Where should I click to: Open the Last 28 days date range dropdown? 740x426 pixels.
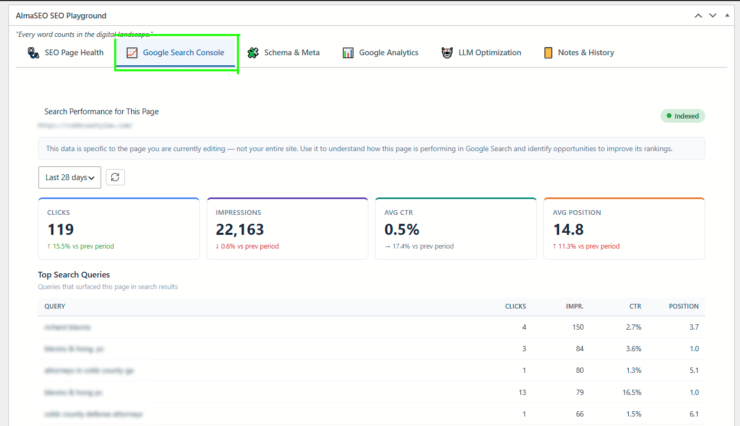tap(70, 177)
